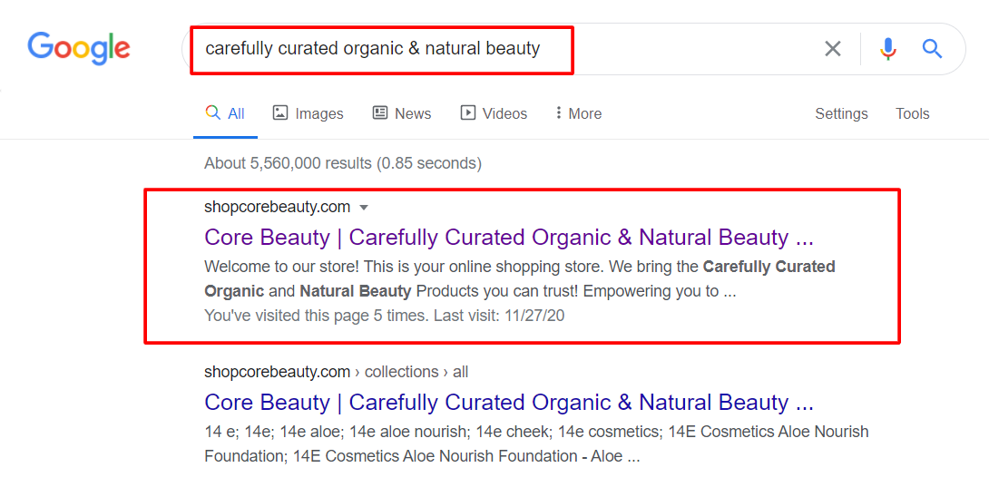
Task: Select the All results tab
Action: (x=225, y=113)
